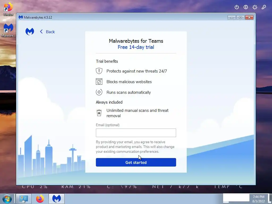Focus the Email (optional) input field

[x=136, y=133]
